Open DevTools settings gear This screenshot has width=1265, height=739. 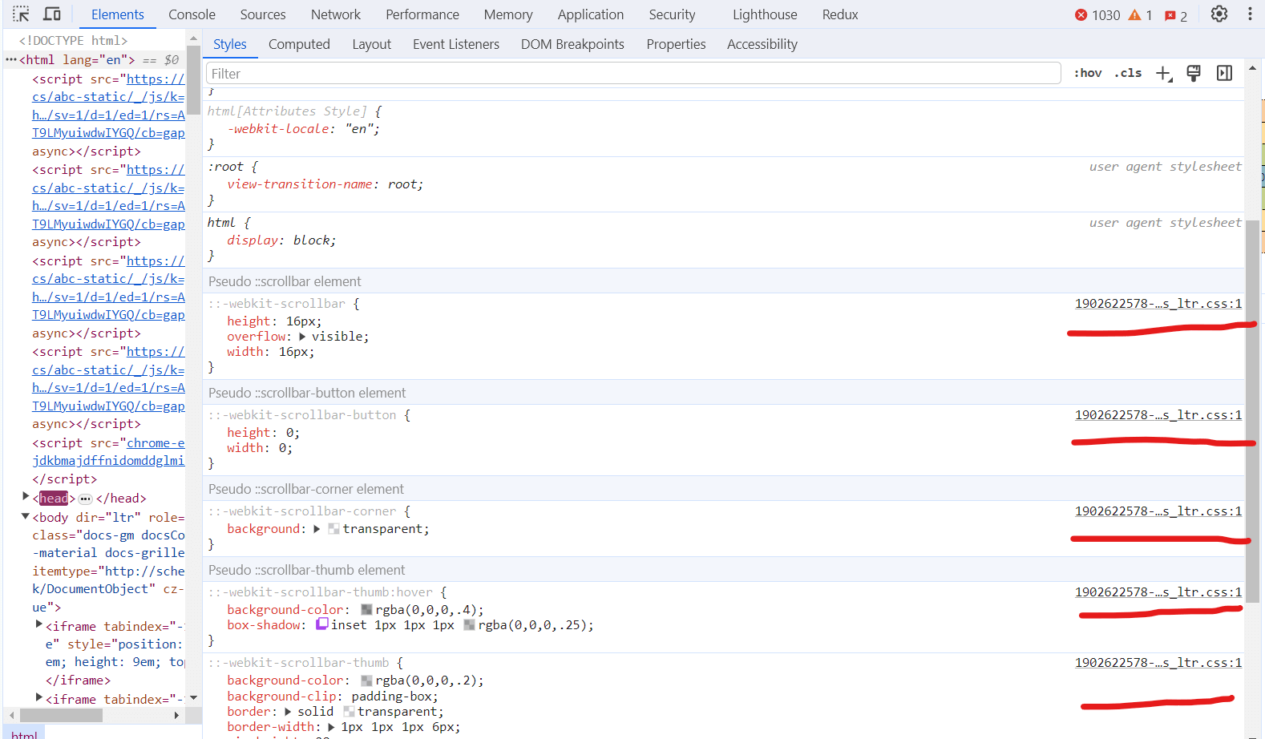(1219, 14)
